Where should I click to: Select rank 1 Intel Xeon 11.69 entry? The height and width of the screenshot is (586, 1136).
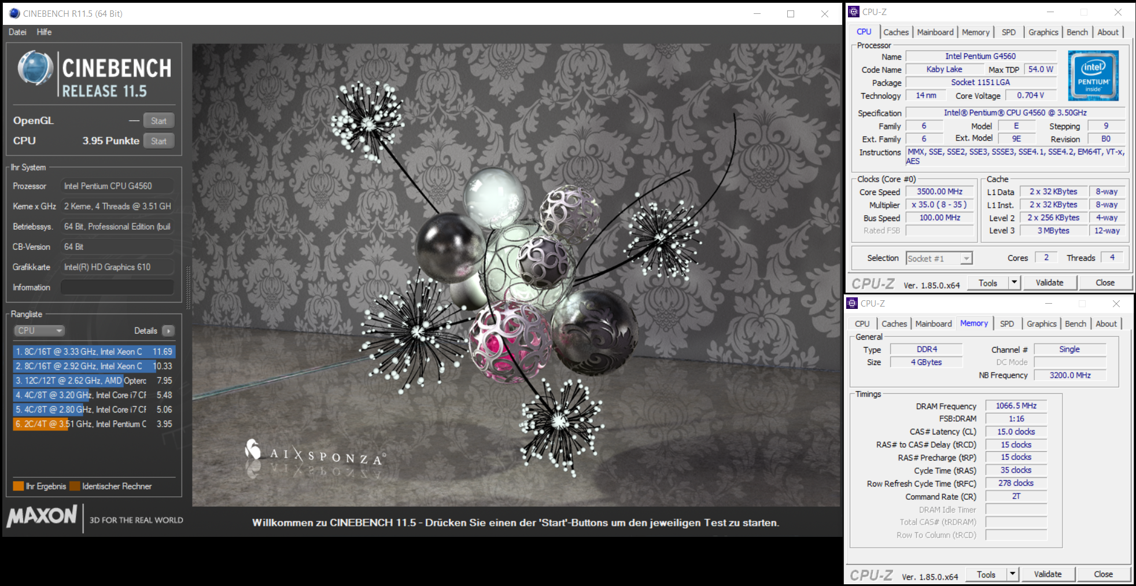point(94,352)
